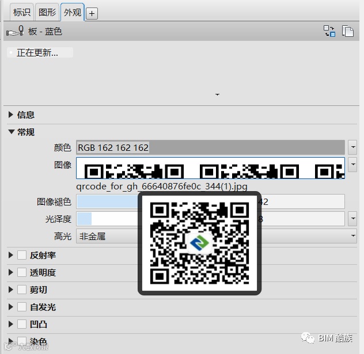Select the 外观 tab

coord(73,12)
